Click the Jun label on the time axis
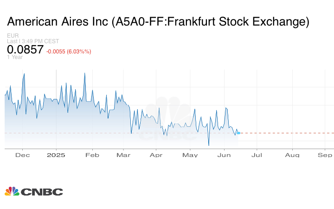Image resolution: width=334 pixels, height=209 pixels. [x=224, y=155]
